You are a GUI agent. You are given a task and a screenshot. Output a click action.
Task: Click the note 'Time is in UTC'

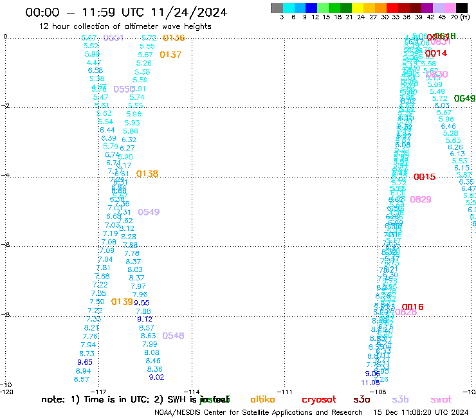tap(116, 399)
